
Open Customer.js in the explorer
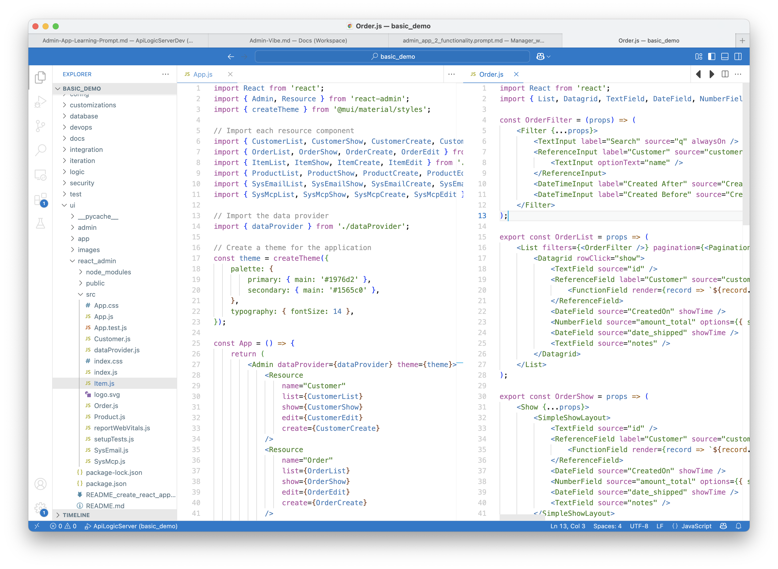pyautogui.click(x=115, y=339)
